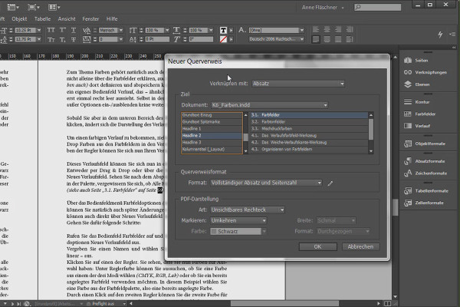This screenshot has height=307, width=460.
Task: Open the Zellenformate panel
Action: coord(424,203)
